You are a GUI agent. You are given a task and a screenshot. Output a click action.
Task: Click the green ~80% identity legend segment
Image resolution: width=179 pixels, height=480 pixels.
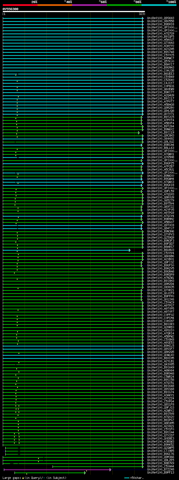124,5
